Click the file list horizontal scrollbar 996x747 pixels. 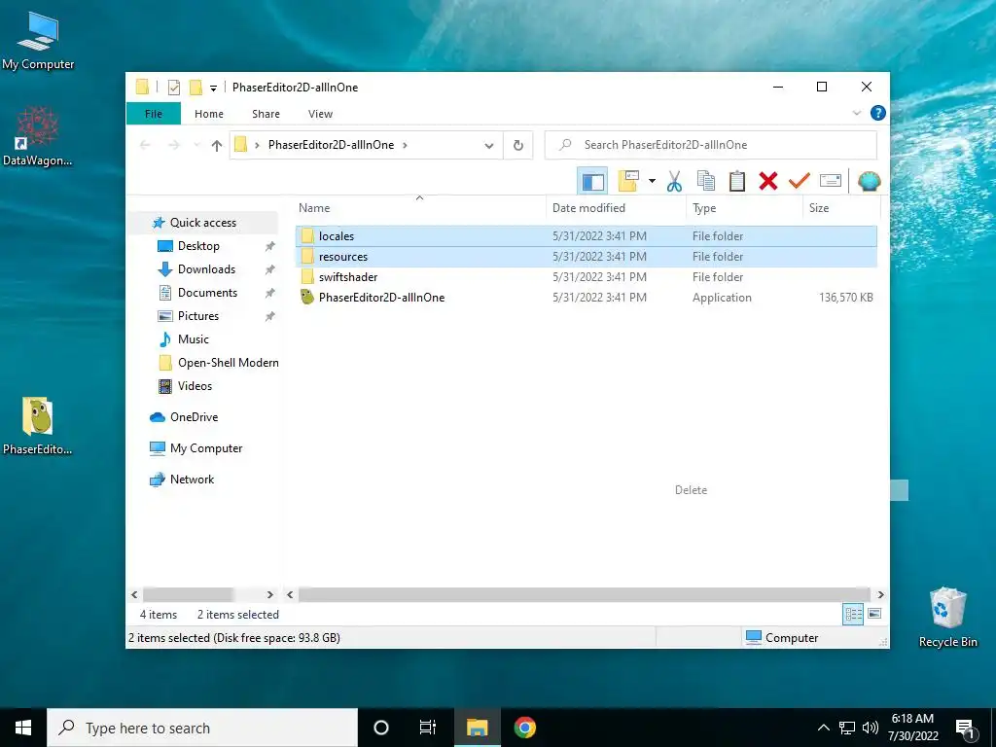coord(584,594)
